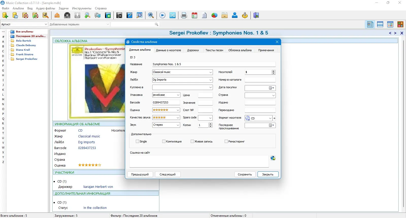Click the CD TEXT disc icon
The width and height of the screenshot is (406, 218).
coord(67,15)
